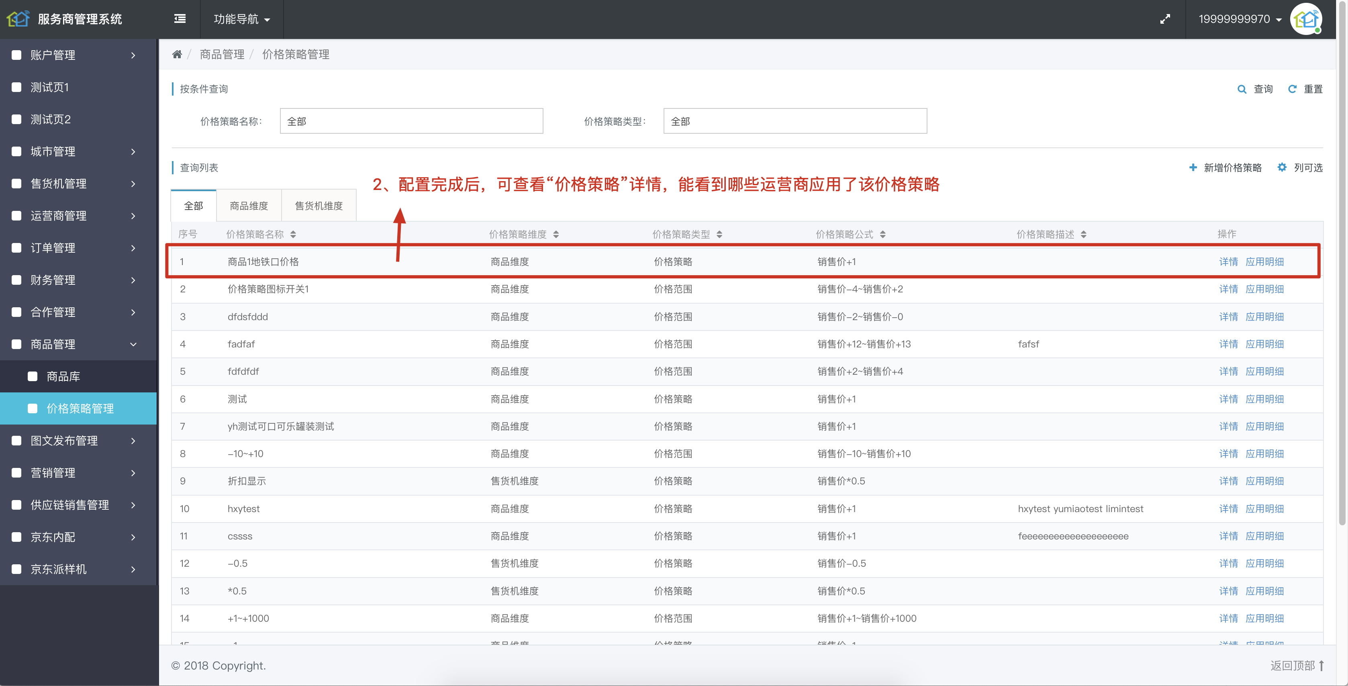This screenshot has height=686, width=1348.
Task: Click 价格策略名称 filter input field
Action: tap(411, 121)
